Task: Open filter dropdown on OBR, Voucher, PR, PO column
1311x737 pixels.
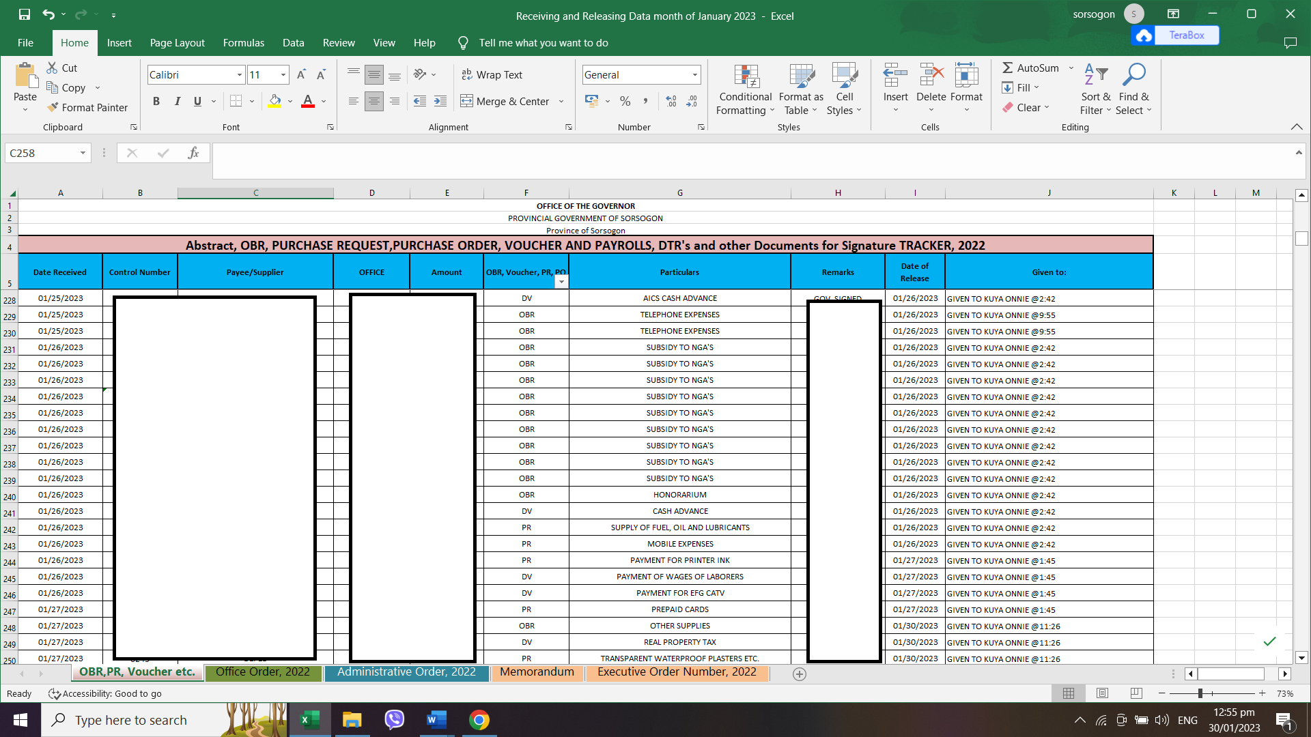Action: [561, 281]
